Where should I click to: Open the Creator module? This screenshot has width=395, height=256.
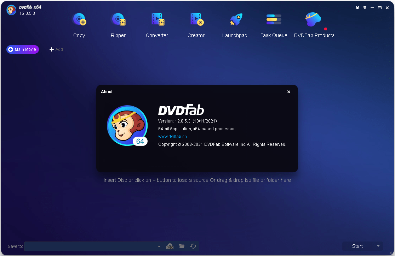tap(196, 25)
